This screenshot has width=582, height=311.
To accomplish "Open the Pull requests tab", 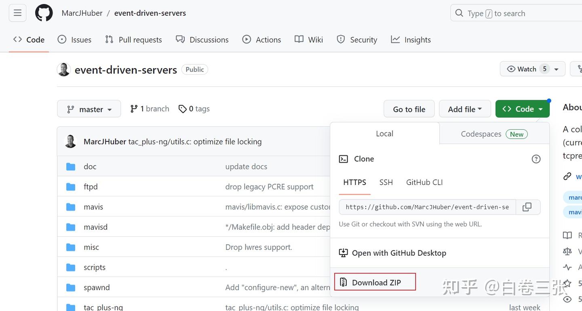I will [x=133, y=40].
